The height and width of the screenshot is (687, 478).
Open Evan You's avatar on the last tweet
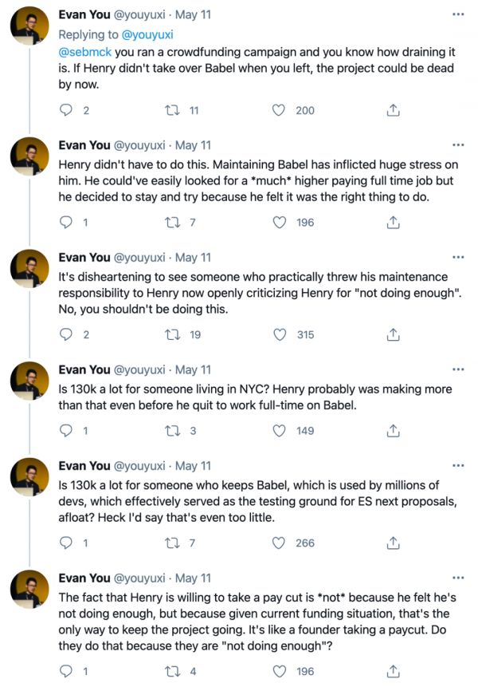30,589
